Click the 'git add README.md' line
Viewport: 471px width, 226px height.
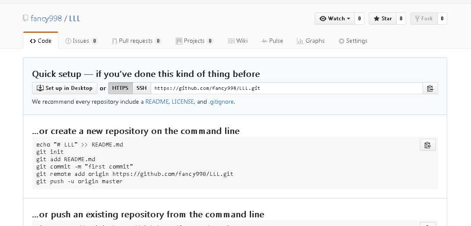[x=66, y=159]
